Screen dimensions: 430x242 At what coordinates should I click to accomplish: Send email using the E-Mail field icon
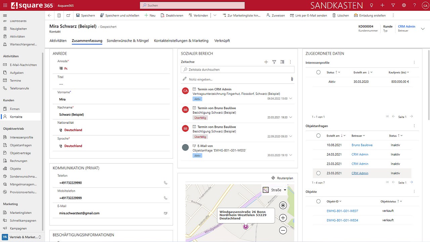[165, 213]
